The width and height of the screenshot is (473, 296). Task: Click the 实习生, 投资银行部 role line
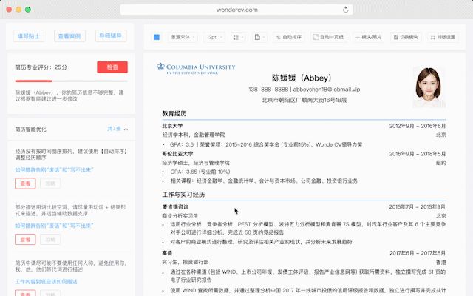[186, 262]
